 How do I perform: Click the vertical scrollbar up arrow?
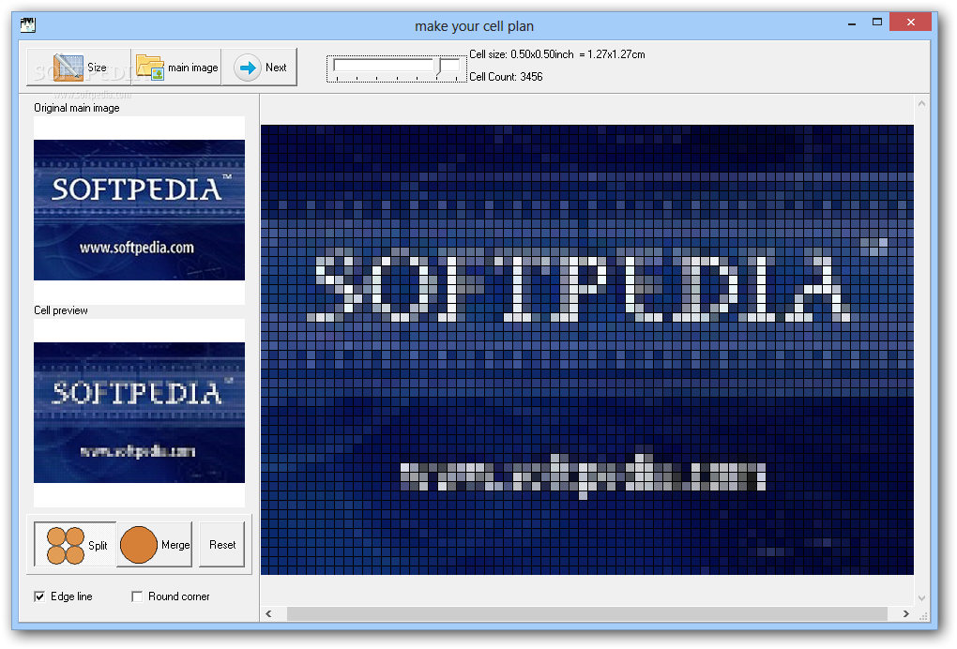921,104
